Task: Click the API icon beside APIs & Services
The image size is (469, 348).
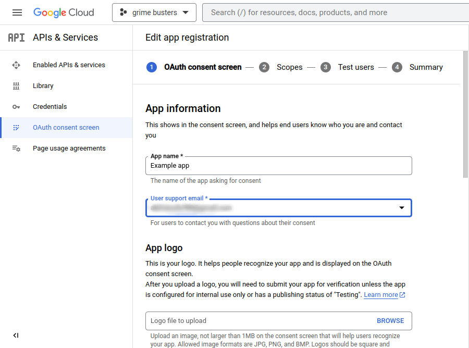Action: [17, 38]
